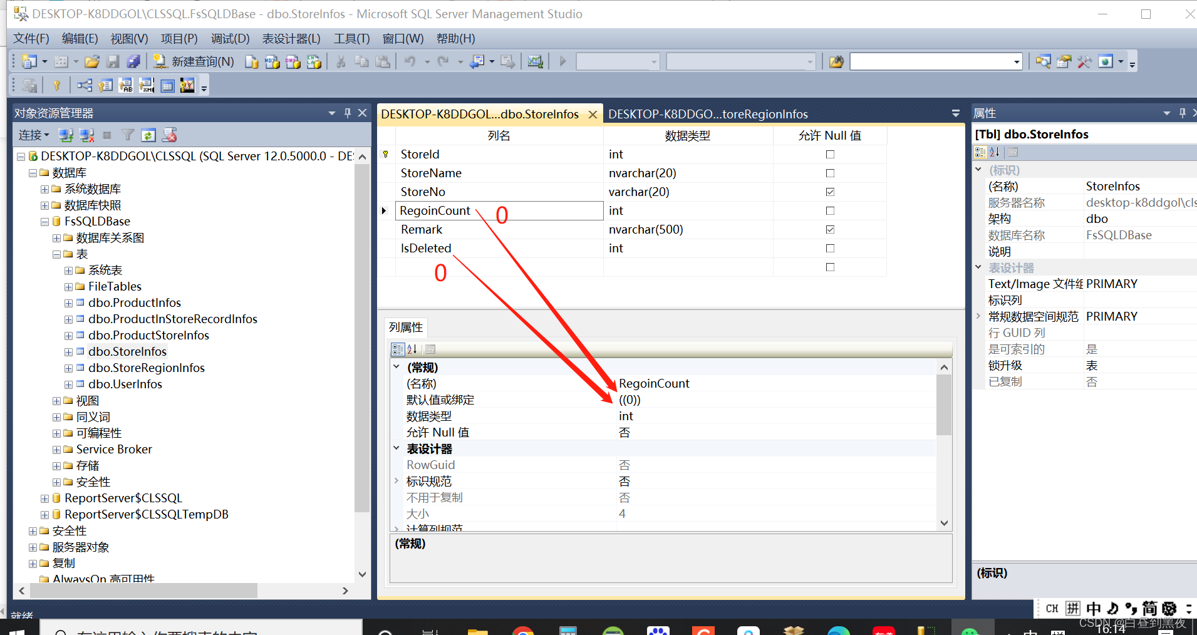Uncheck Allow Null for StoreNo

[830, 192]
